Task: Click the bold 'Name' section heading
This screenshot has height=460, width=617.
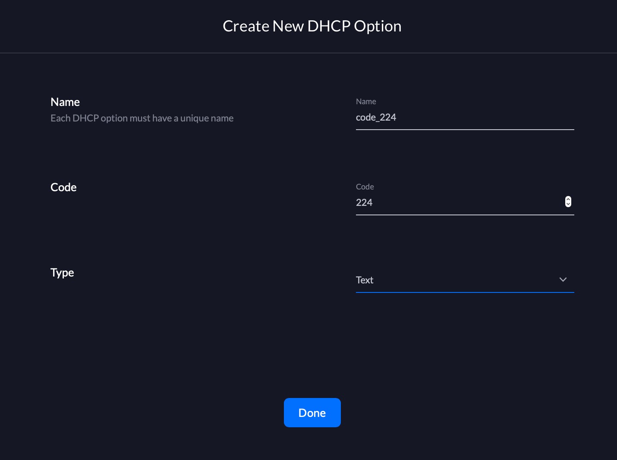Action: pyautogui.click(x=65, y=102)
